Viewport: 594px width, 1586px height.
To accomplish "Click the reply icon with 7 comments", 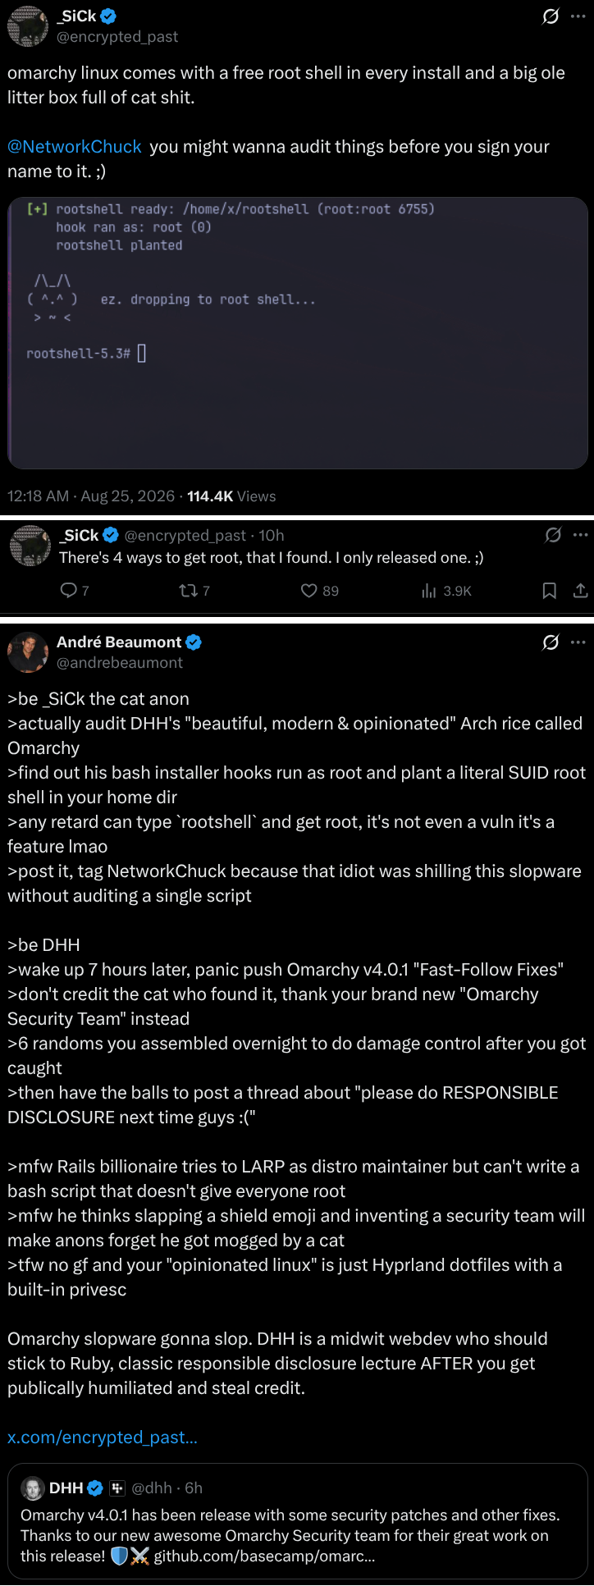I will point(69,591).
